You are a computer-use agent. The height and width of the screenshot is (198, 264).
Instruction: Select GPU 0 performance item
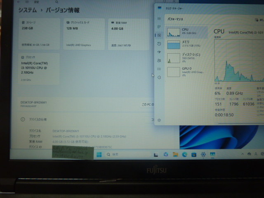pos(187,71)
